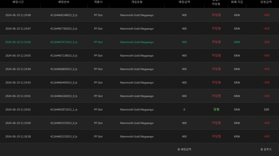Screen dimensions: 279x156
Task: Select bet number 41164466803015_0_b
Action: (64, 69)
